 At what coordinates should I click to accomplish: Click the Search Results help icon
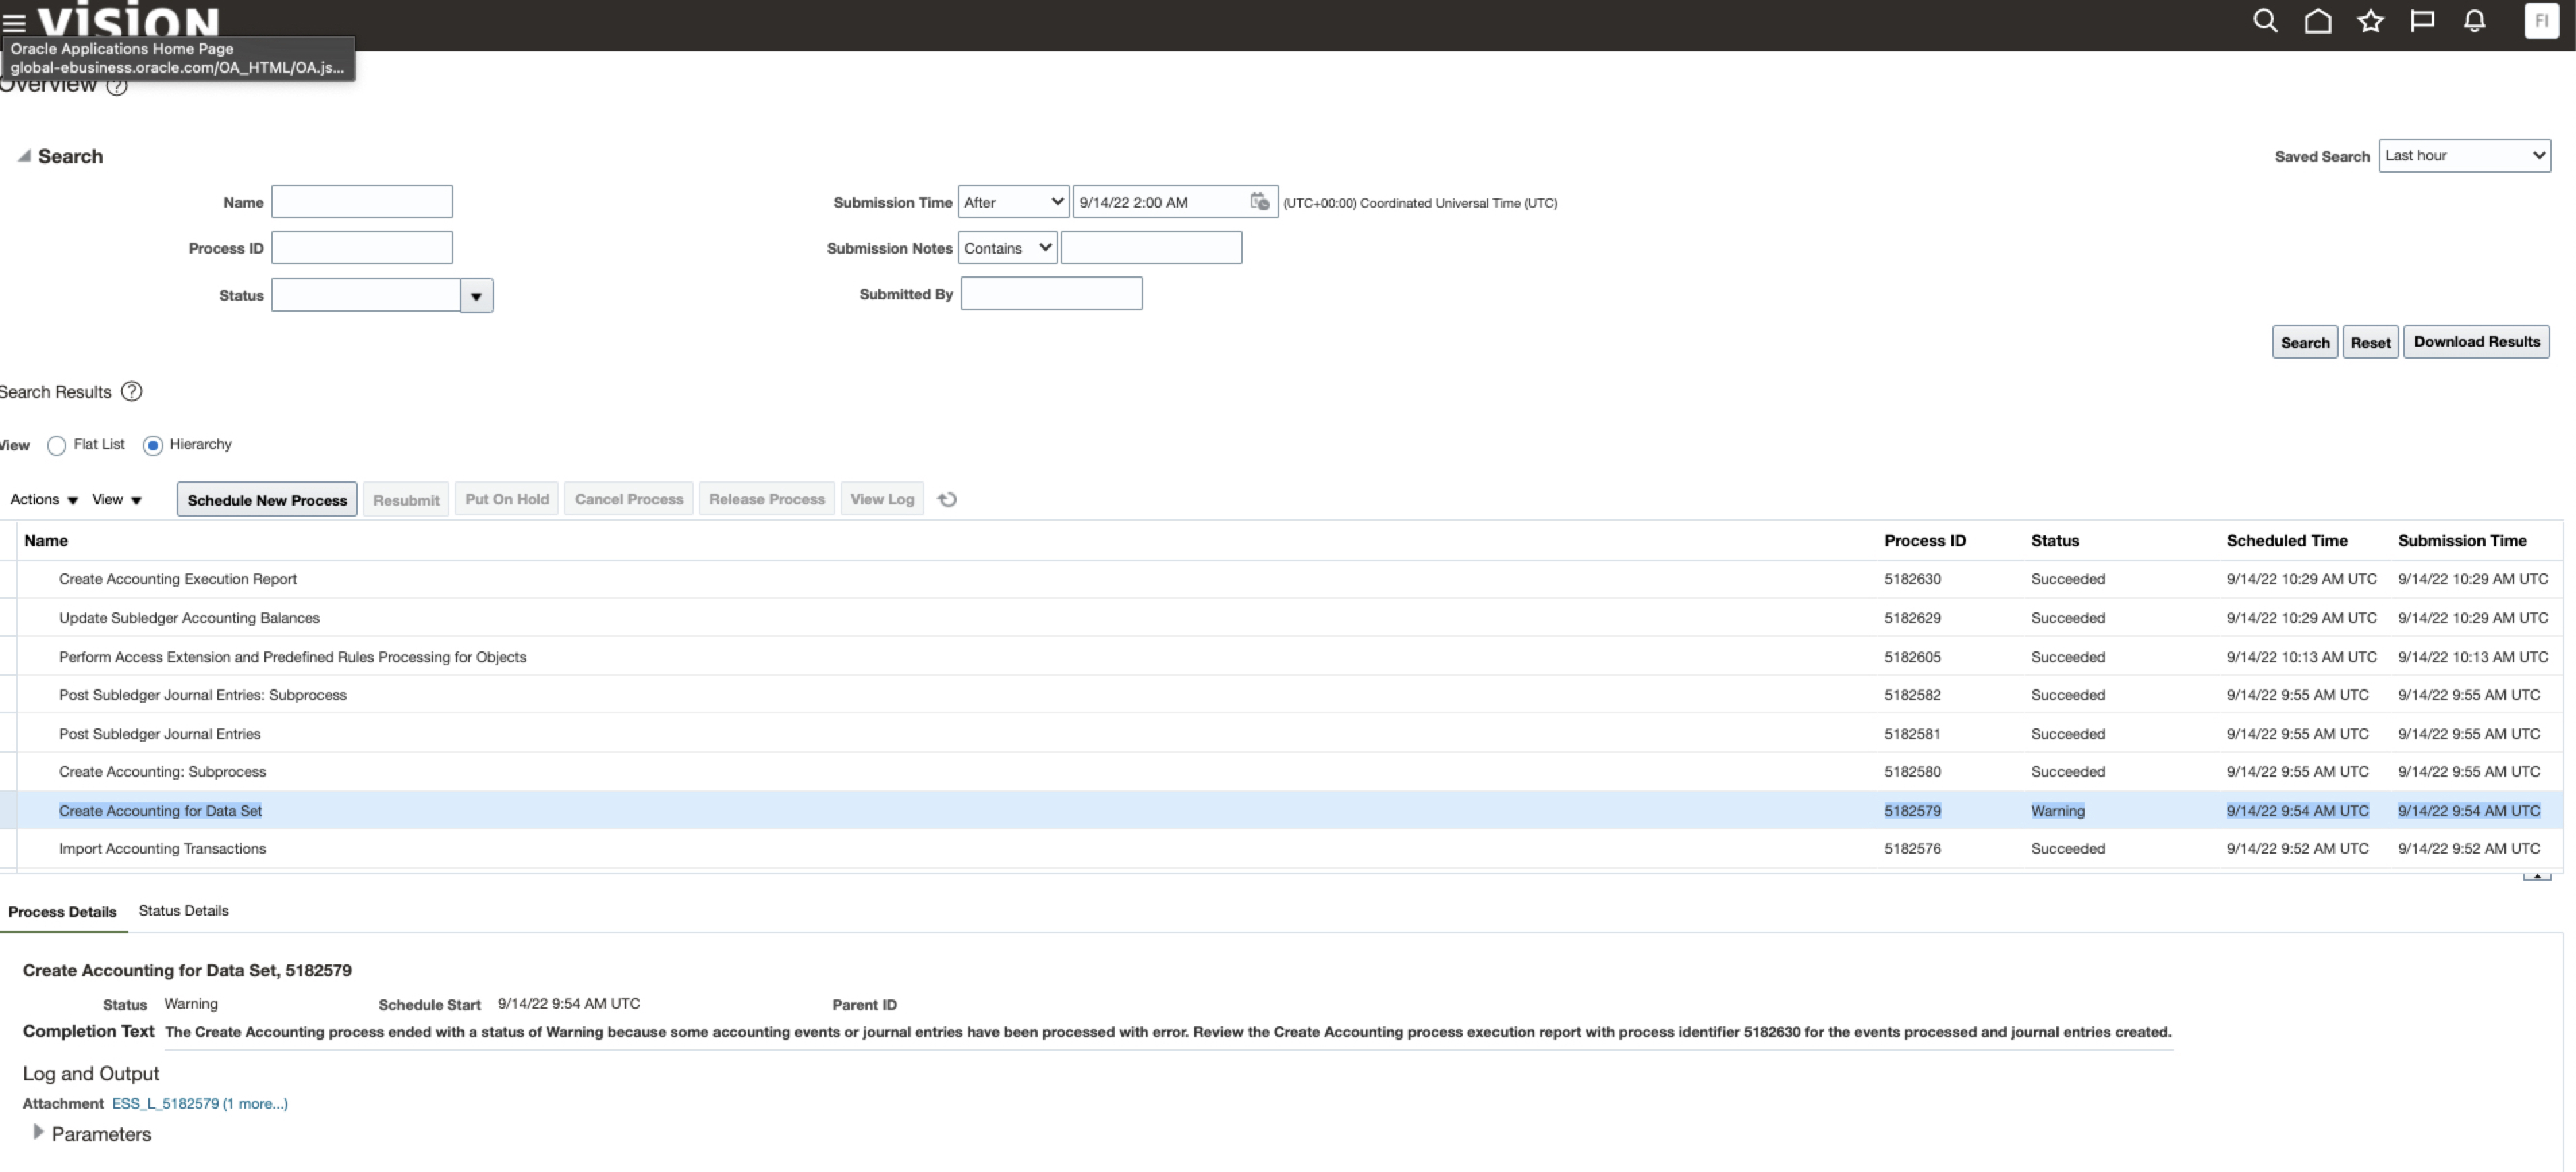pos(131,392)
